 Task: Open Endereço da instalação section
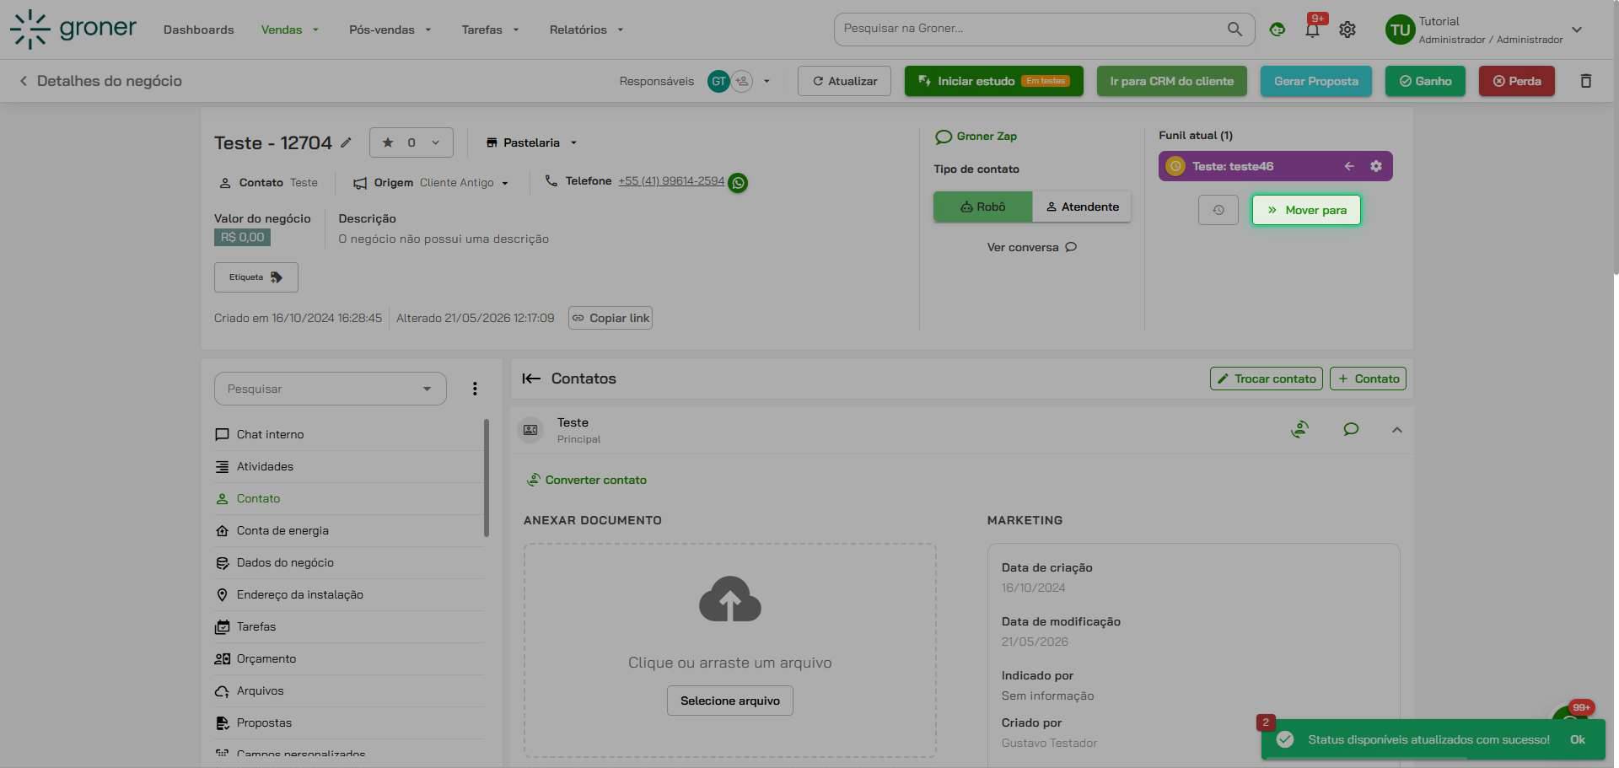point(349,594)
